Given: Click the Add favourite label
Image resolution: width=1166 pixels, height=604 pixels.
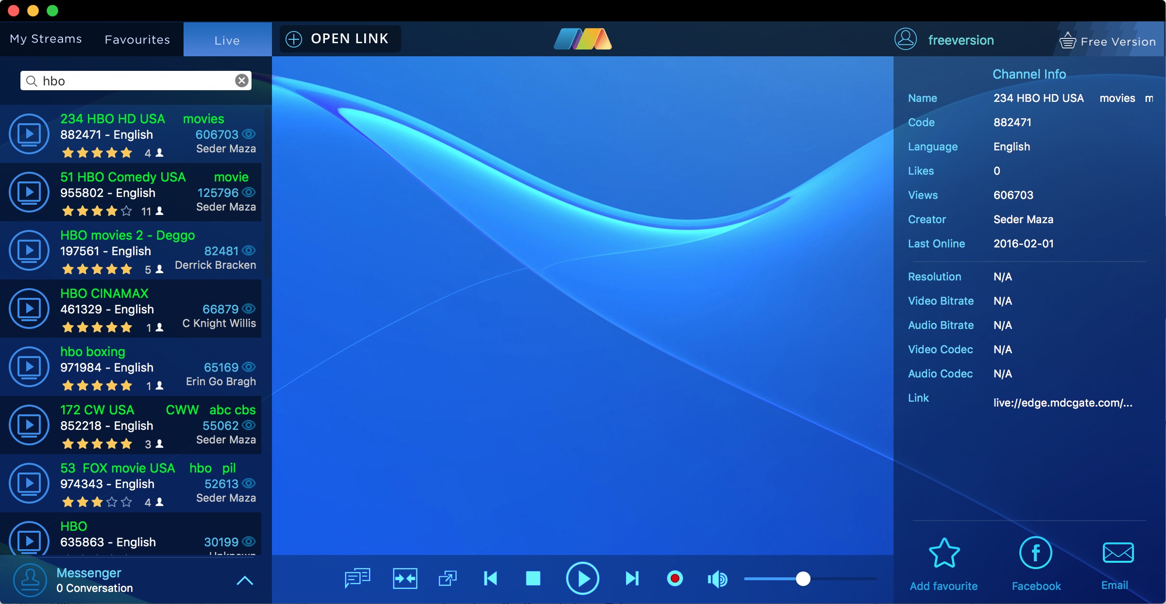Looking at the screenshot, I should click(x=944, y=586).
